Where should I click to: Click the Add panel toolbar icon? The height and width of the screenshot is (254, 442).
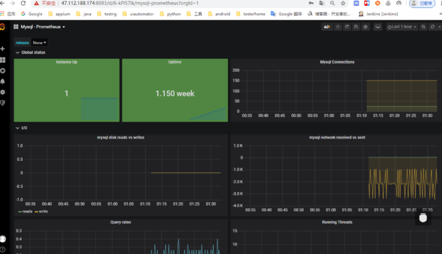[x=326, y=26]
